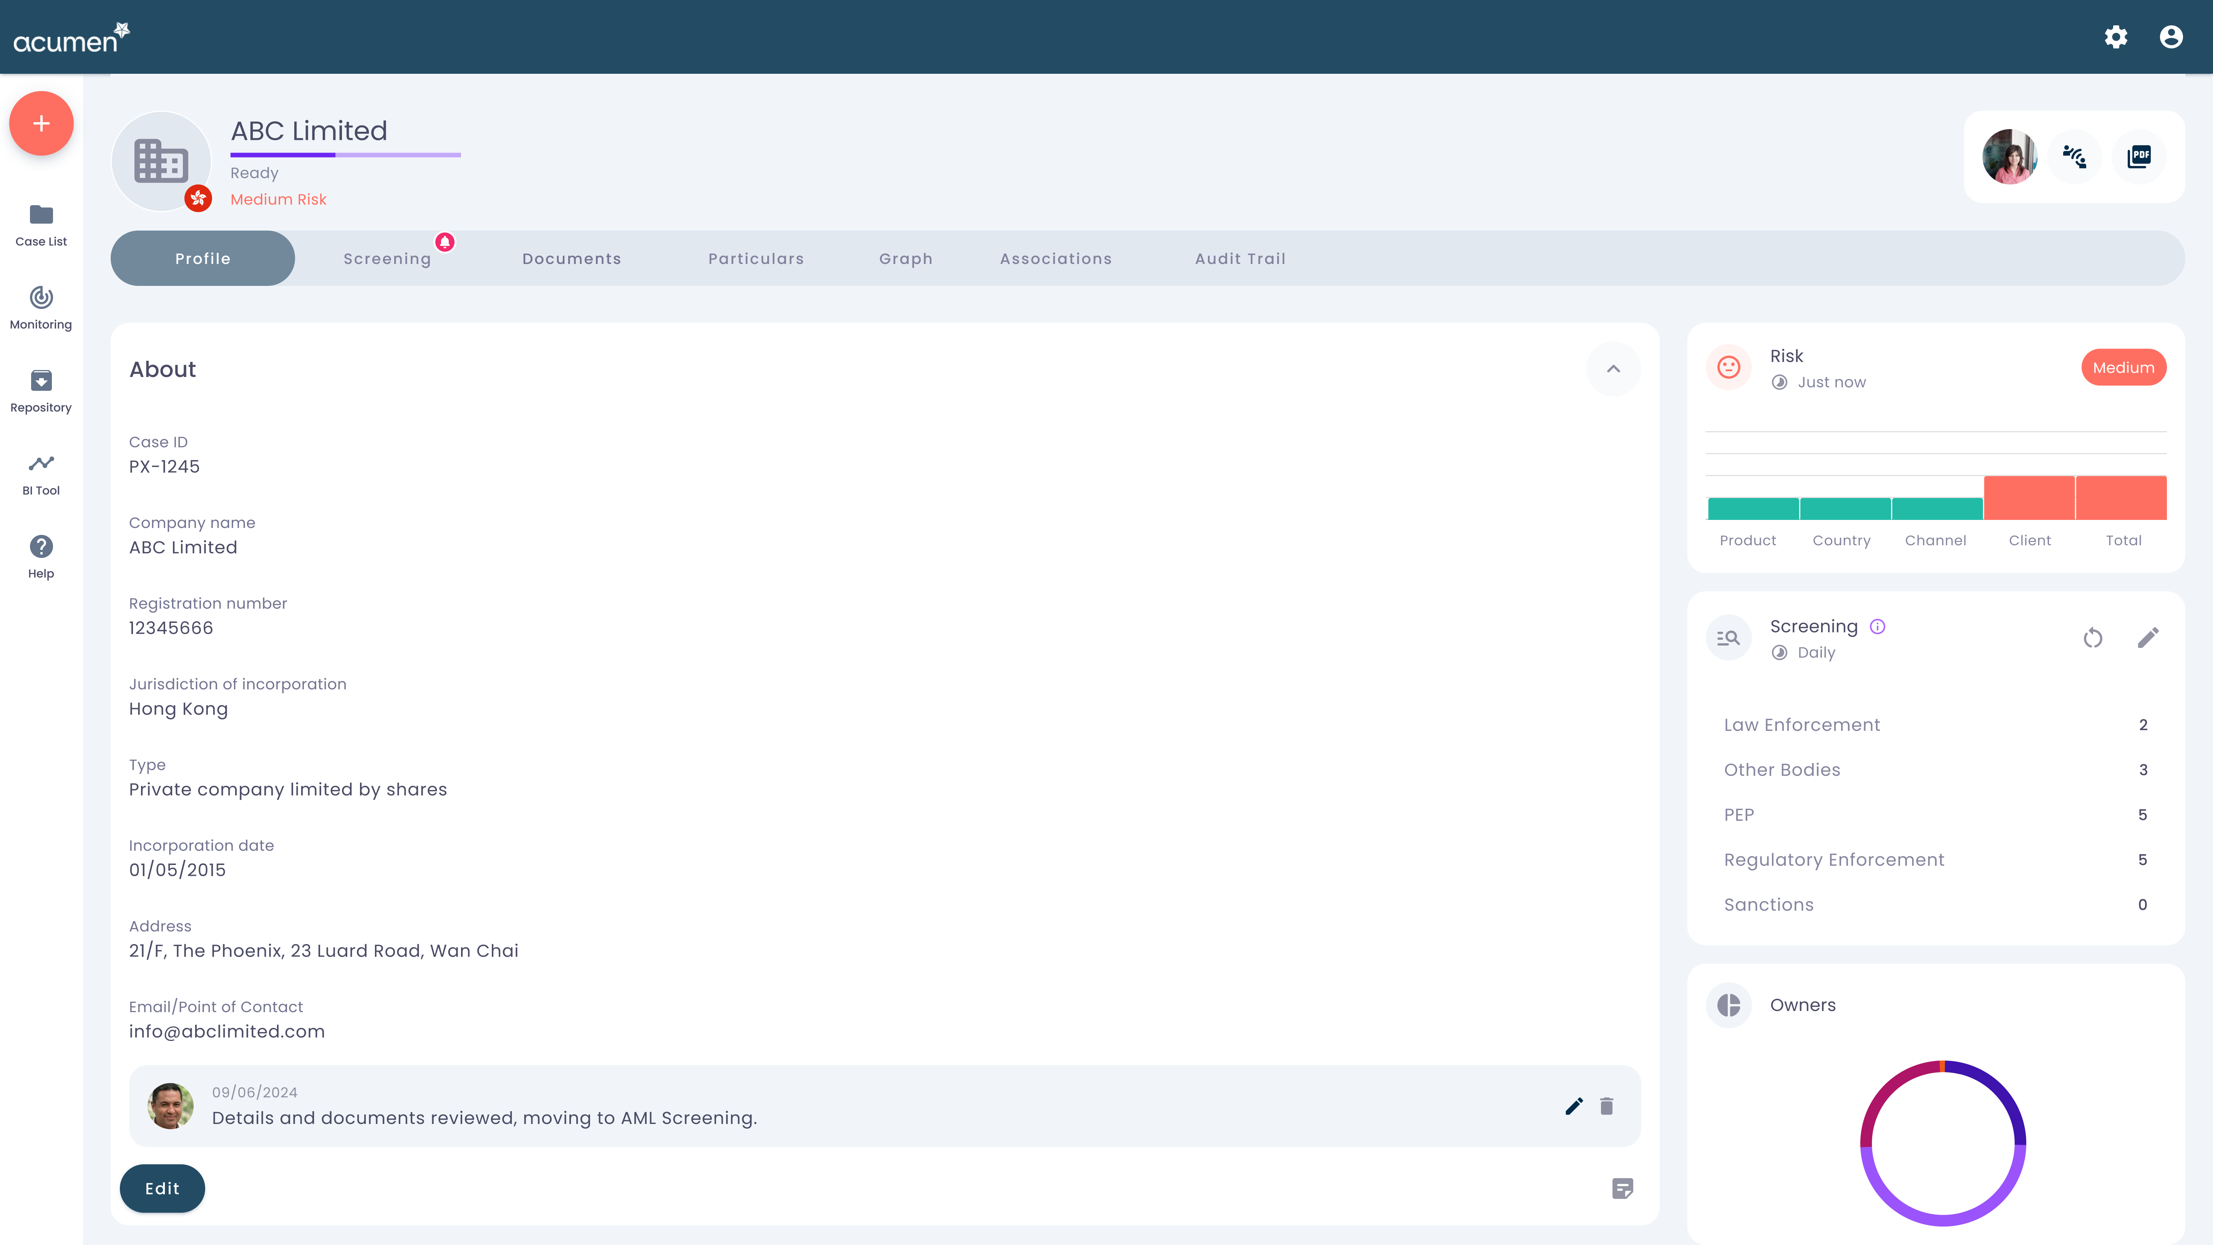2213x1245 pixels.
Task: Click the PEP screening row
Action: (x=1936, y=815)
